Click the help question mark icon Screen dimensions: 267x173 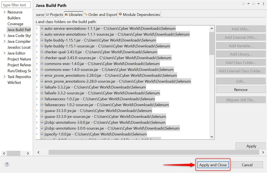(x=7, y=164)
